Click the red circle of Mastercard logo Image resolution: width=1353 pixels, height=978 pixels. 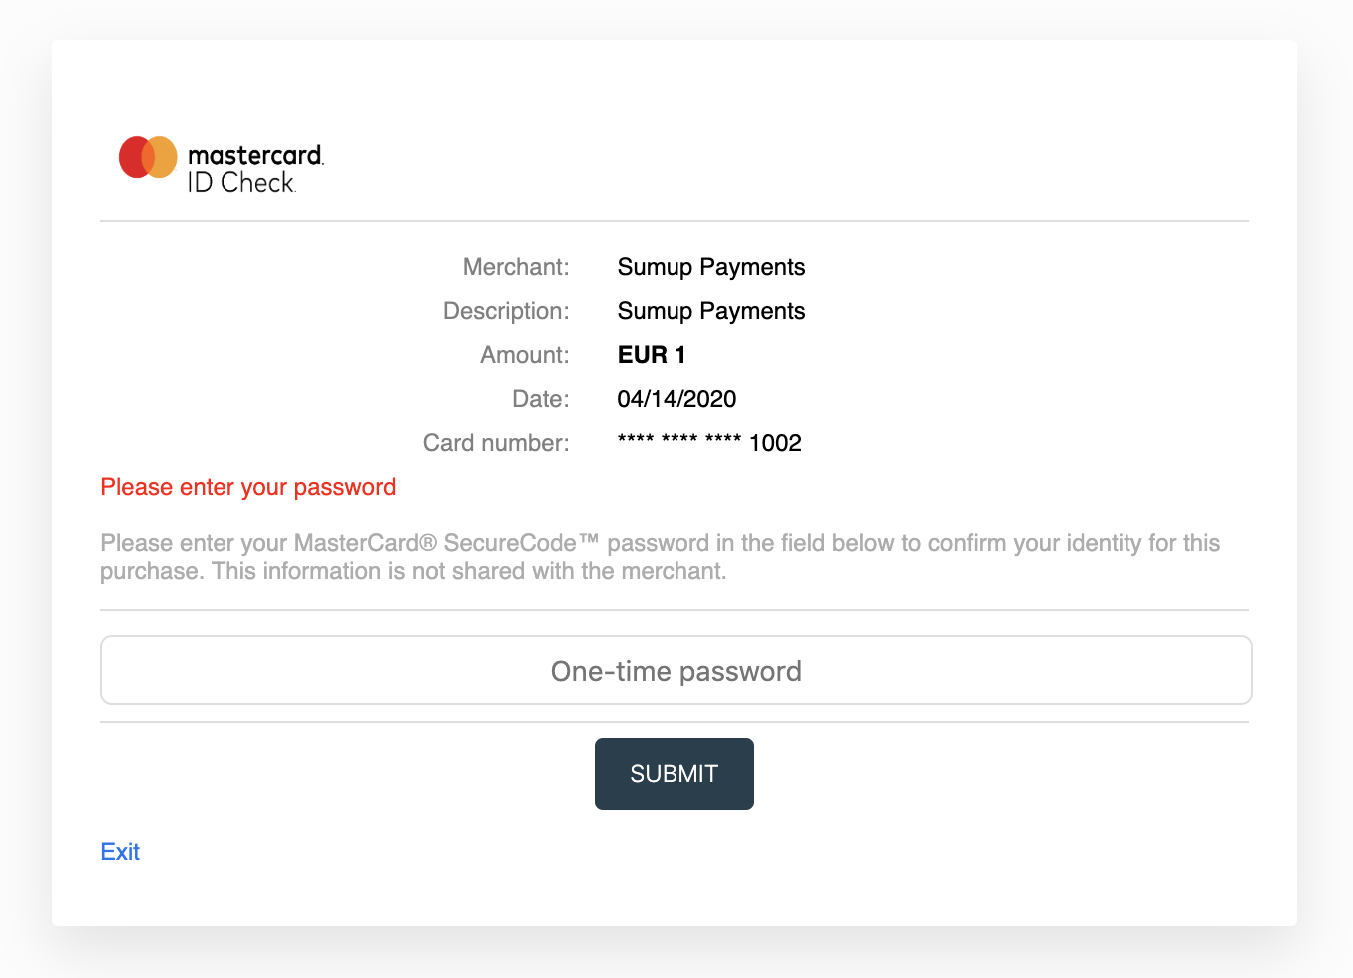point(130,157)
